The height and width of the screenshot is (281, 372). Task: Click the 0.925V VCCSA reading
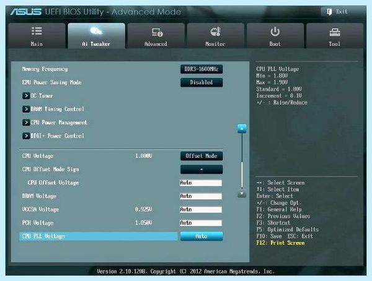(144, 209)
